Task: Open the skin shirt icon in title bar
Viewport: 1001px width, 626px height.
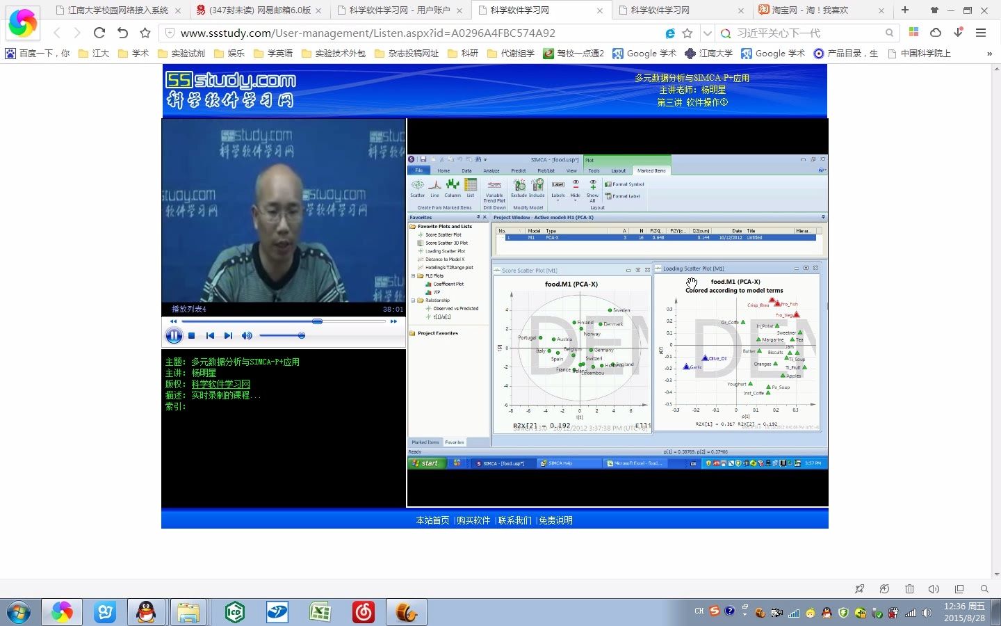Action: 934,10
